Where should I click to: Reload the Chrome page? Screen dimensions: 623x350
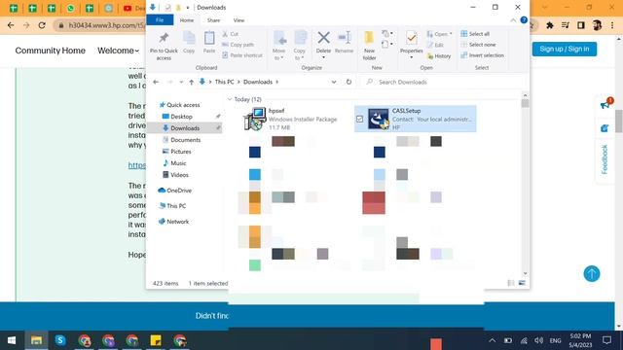pyautogui.click(x=42, y=25)
